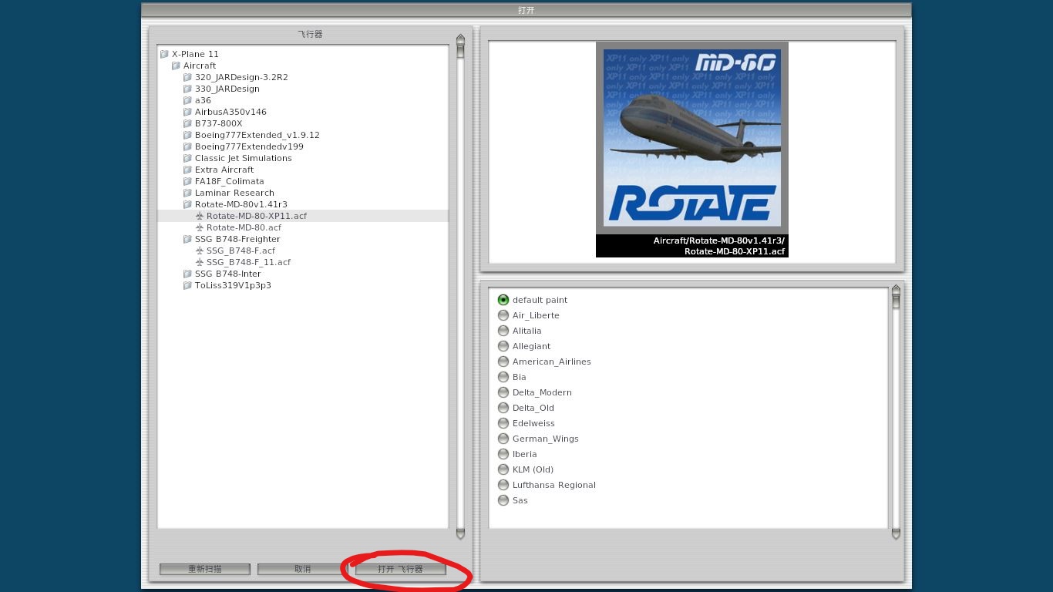Pick the Iberia livery

[503, 454]
